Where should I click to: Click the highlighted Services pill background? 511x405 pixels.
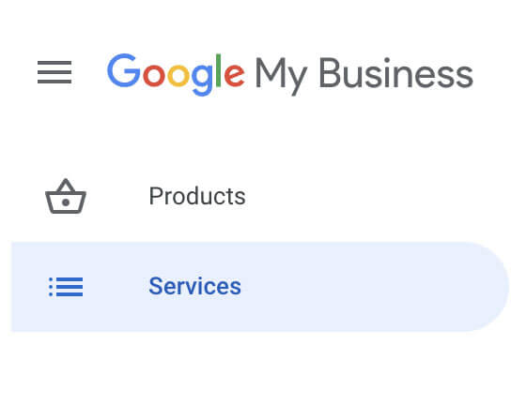click(260, 287)
